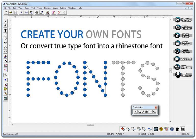Click the Save floppy disk icon
Viewport: 196px width, 139px height.
[15, 12]
